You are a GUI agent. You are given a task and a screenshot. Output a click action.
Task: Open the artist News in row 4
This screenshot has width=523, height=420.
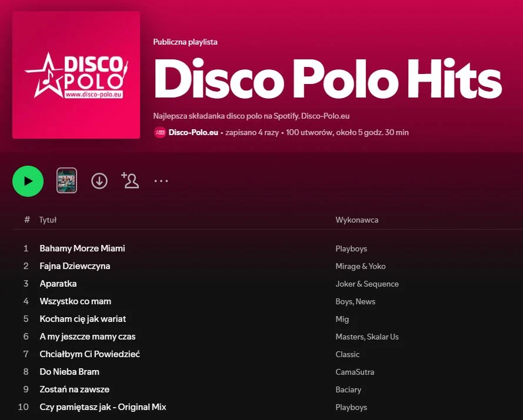coord(365,302)
